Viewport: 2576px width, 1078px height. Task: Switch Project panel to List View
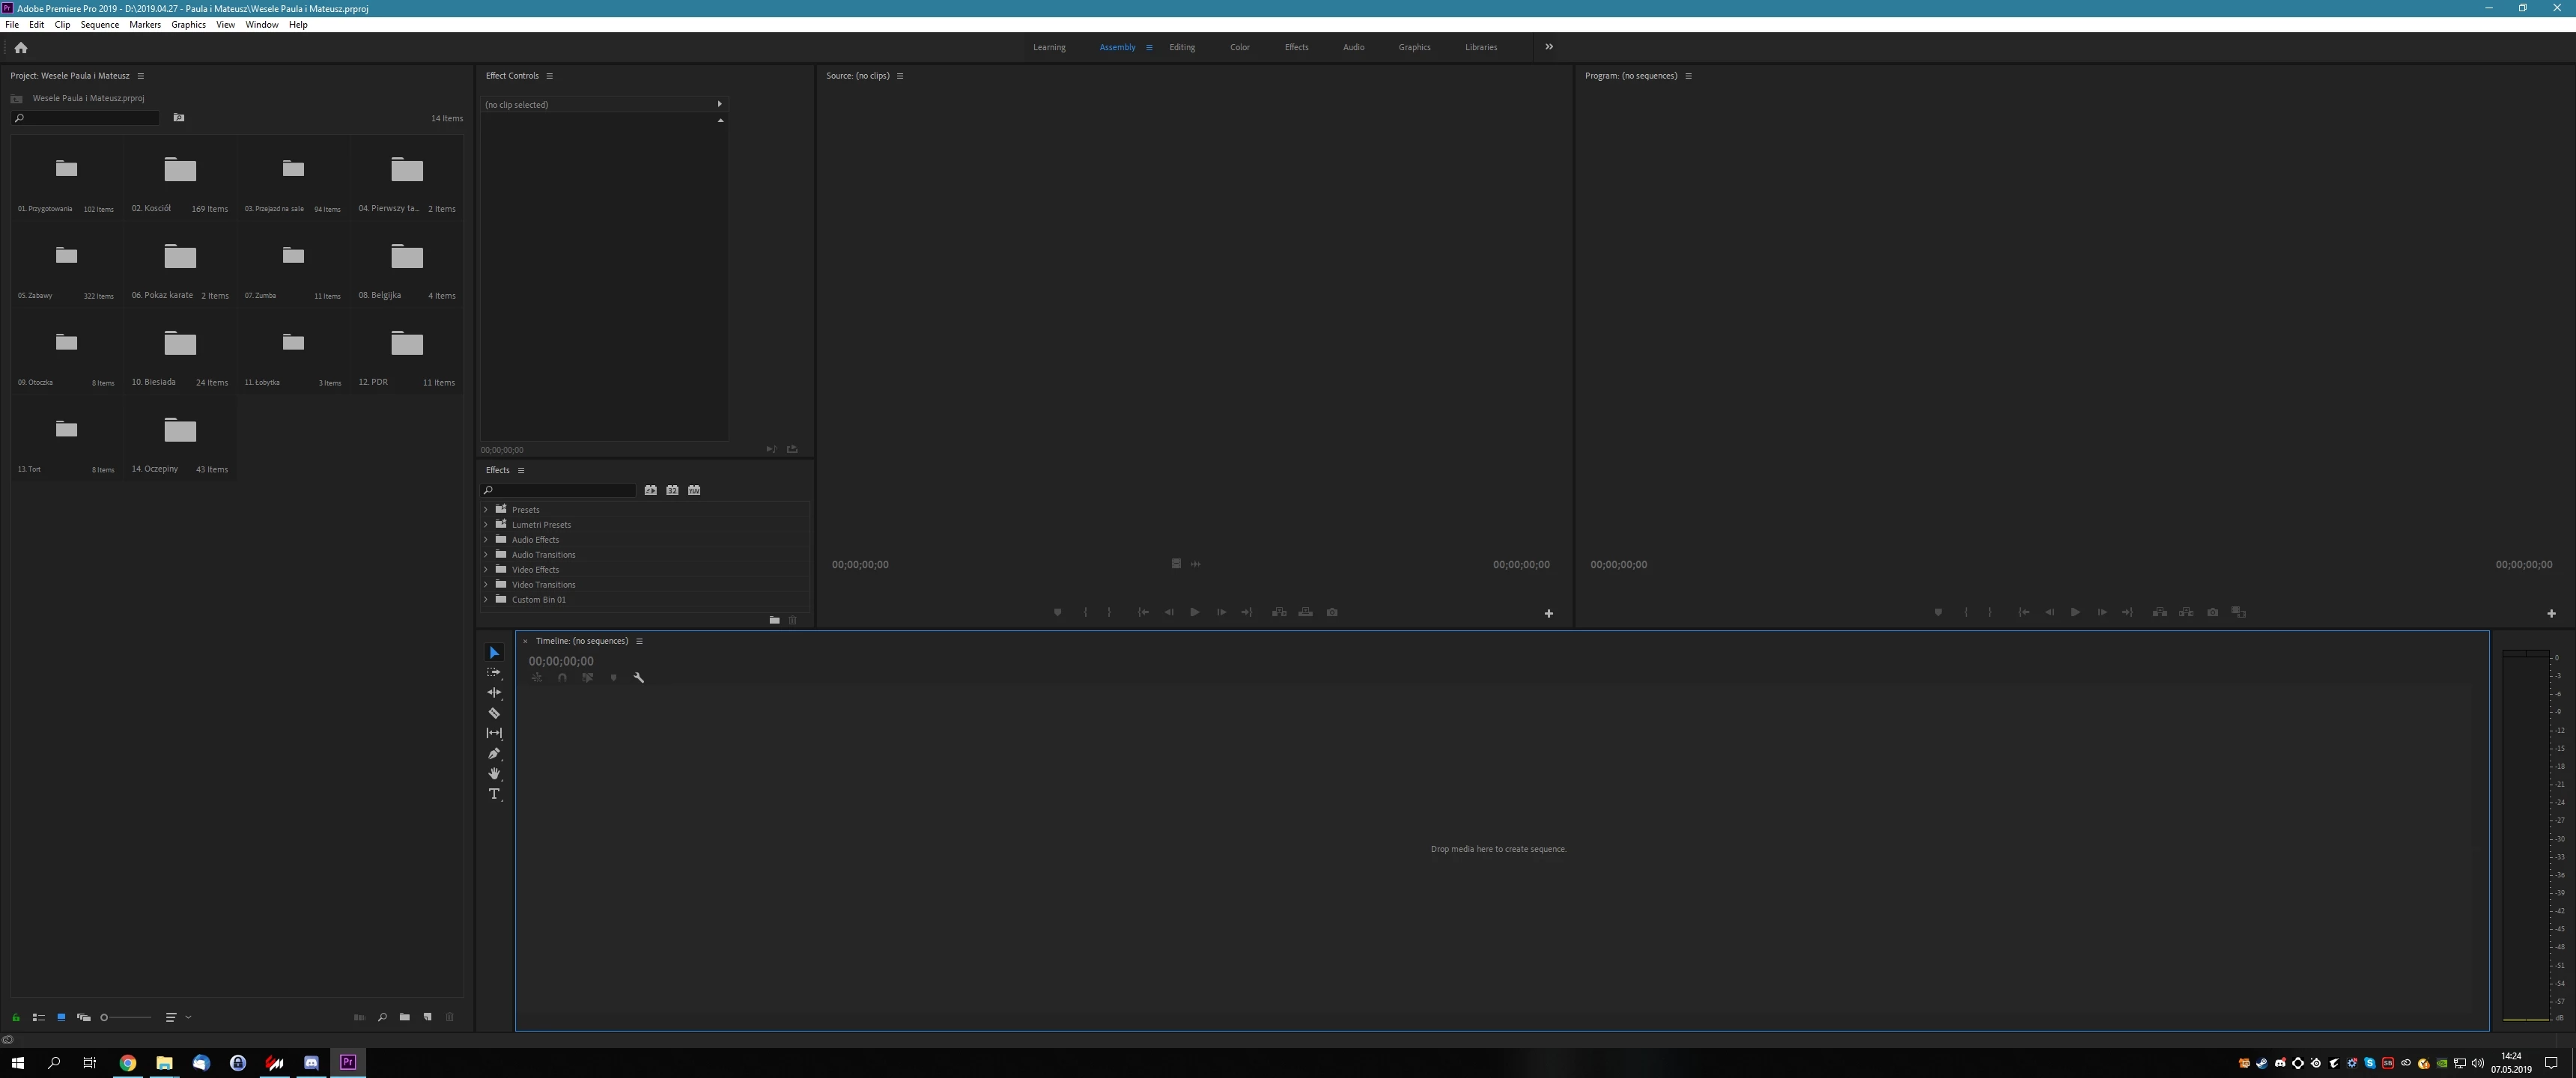tap(38, 1017)
